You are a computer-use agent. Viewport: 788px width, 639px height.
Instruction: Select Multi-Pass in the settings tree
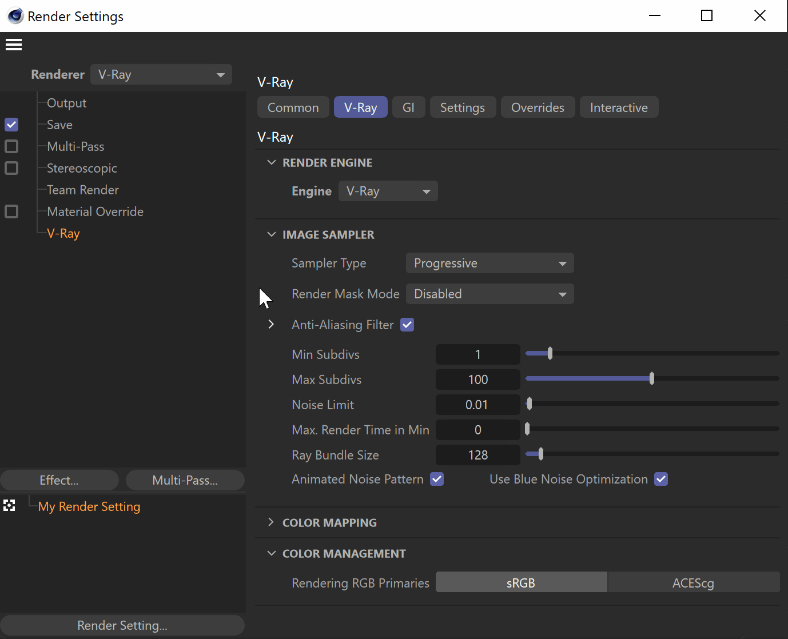(75, 146)
